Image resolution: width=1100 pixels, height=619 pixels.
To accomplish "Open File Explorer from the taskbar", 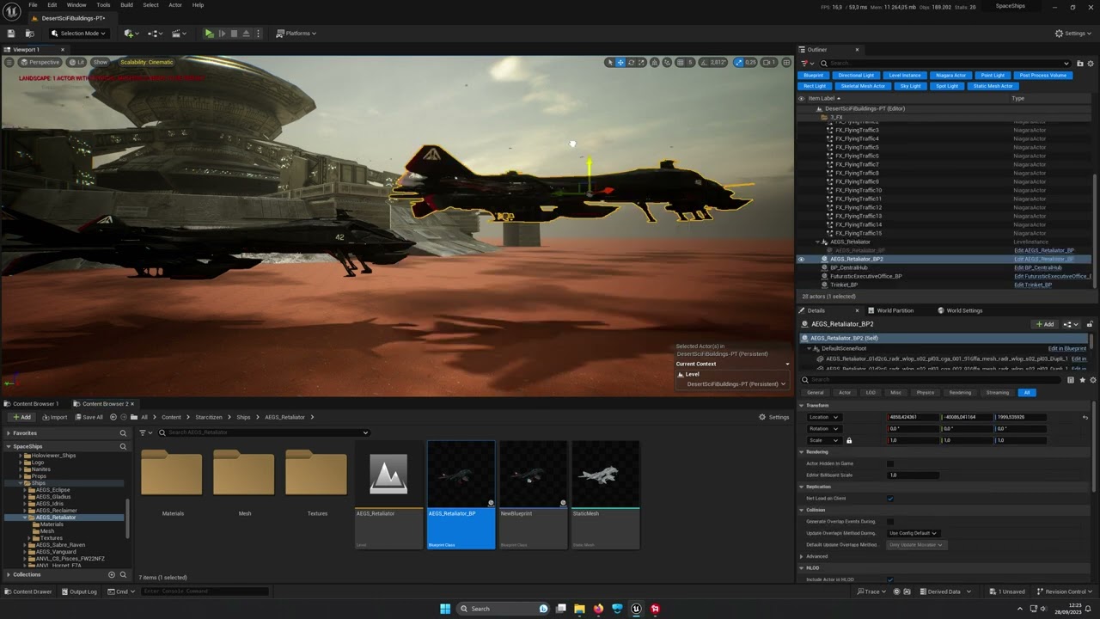I will tap(580, 609).
